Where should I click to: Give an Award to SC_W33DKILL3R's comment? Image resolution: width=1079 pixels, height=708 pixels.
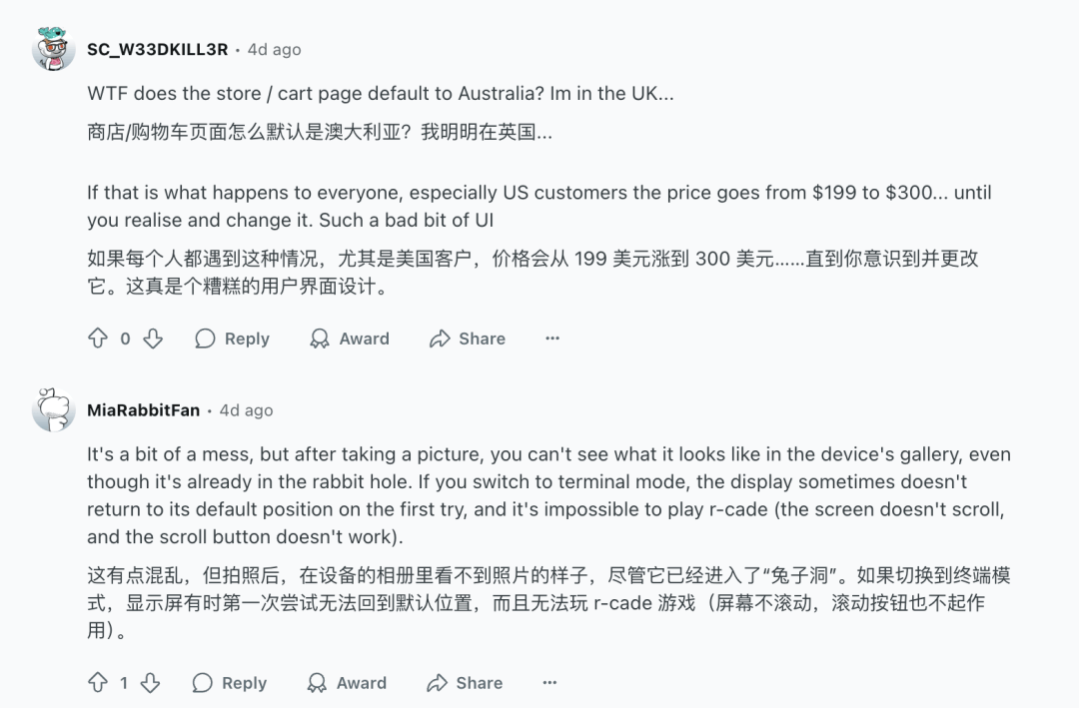tap(350, 339)
